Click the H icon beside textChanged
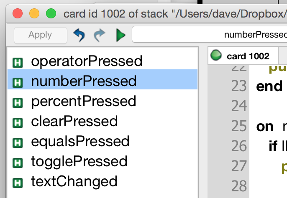This screenshot has width=287, height=198. [x=18, y=182]
